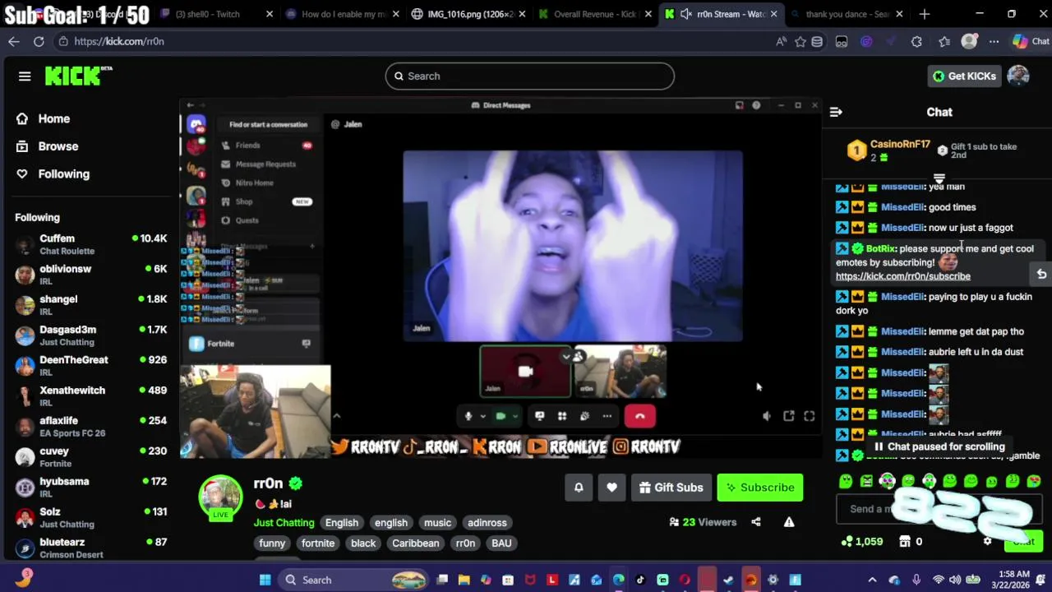Click the Gift Subs button
The image size is (1052, 592).
[671, 488]
